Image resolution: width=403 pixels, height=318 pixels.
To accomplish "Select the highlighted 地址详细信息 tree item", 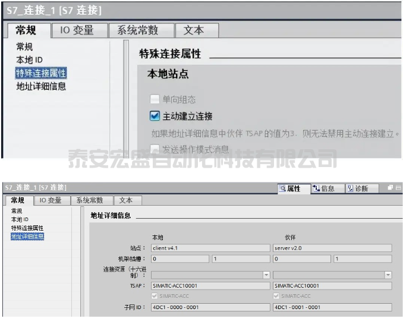I will (x=27, y=237).
